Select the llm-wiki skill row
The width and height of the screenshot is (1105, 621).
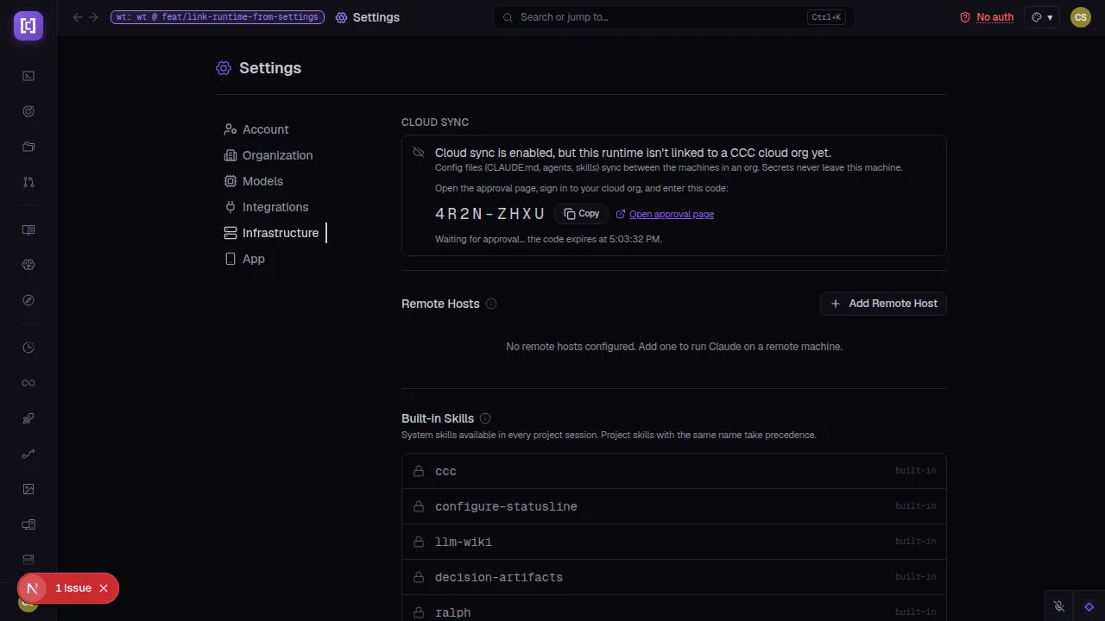tap(674, 542)
